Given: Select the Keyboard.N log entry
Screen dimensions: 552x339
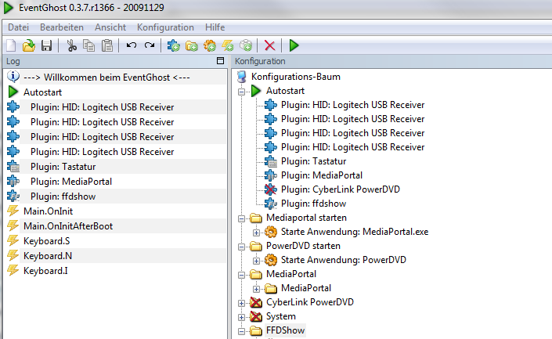Looking at the screenshot, I should [48, 256].
